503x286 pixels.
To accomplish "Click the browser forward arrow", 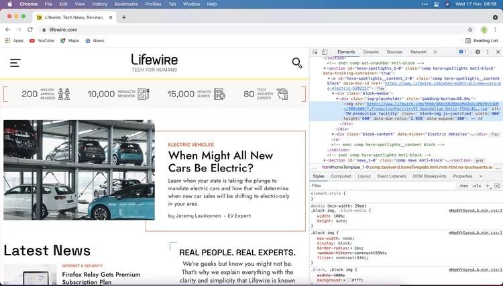I will [19, 29].
